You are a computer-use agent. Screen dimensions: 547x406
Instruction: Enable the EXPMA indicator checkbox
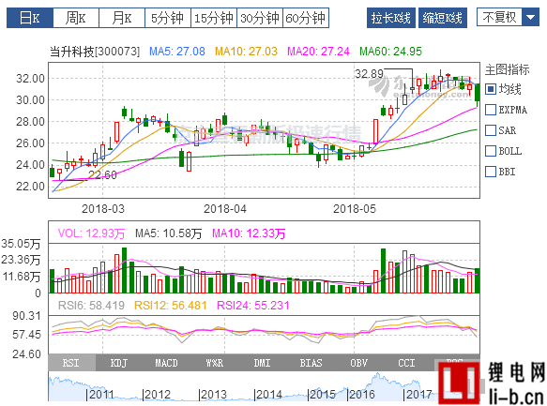[x=491, y=110]
